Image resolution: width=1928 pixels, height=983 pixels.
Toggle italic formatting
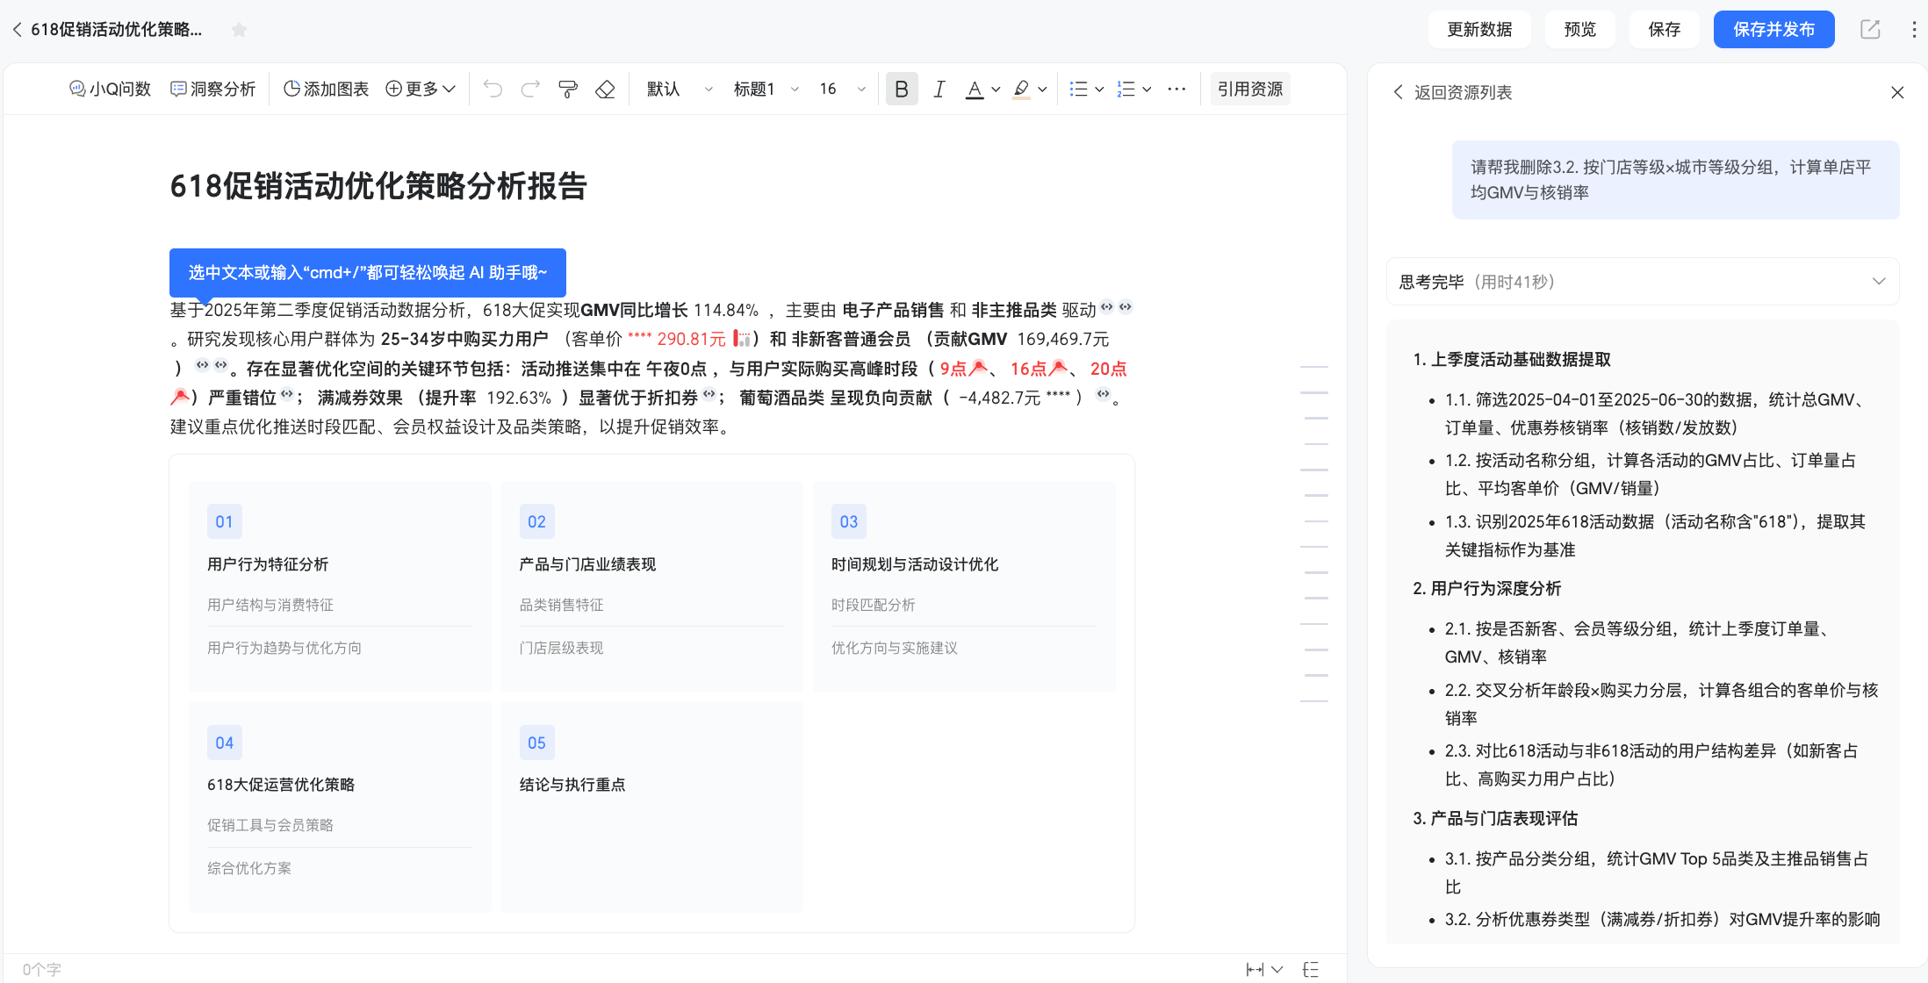point(939,89)
